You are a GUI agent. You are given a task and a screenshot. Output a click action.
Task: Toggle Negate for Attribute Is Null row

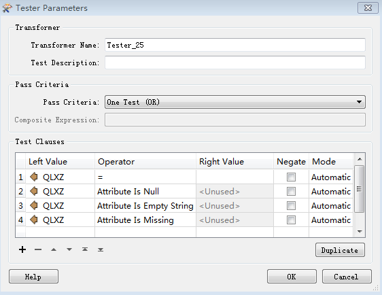pyautogui.click(x=291, y=191)
